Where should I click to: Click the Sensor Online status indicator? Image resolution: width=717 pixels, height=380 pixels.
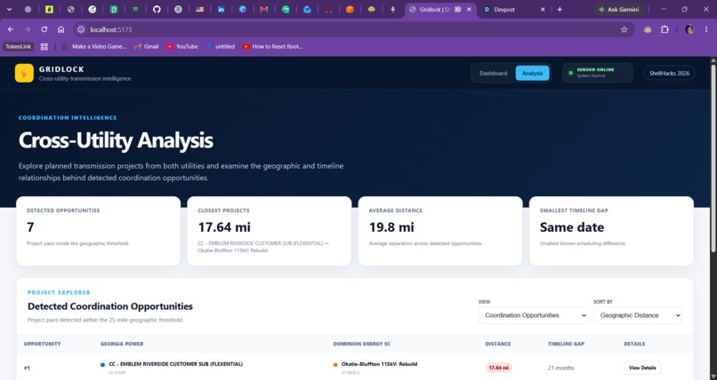tap(597, 73)
